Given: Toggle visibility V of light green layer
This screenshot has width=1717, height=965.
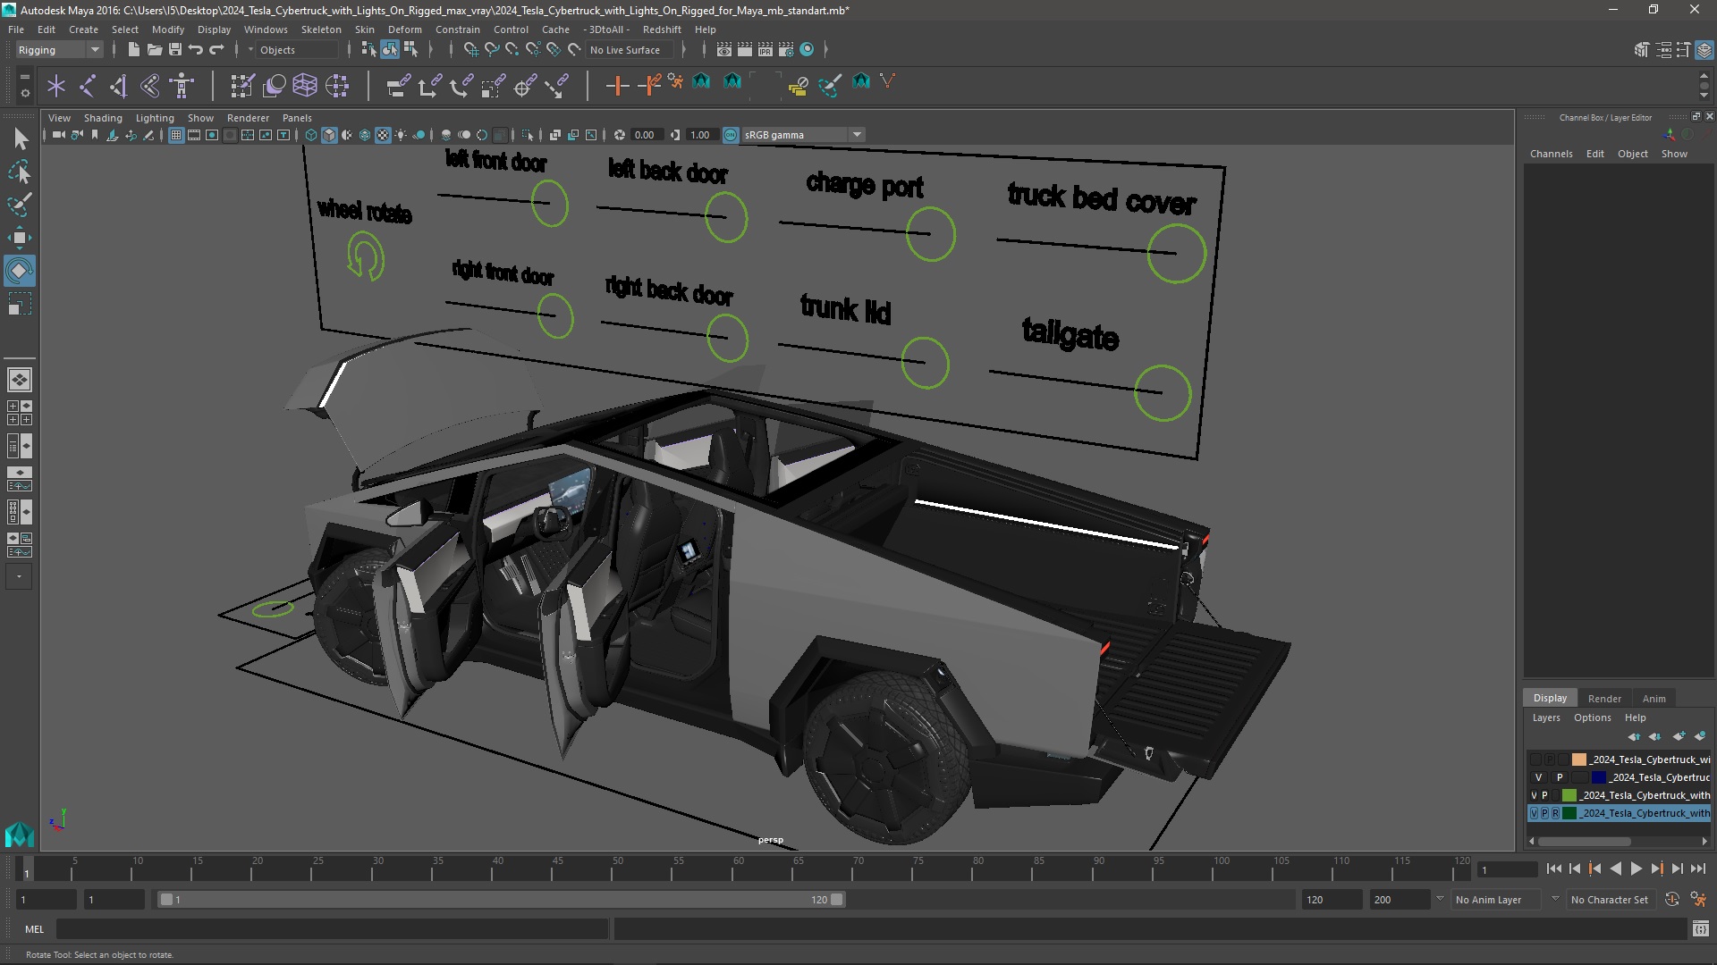Looking at the screenshot, I should point(1535,795).
